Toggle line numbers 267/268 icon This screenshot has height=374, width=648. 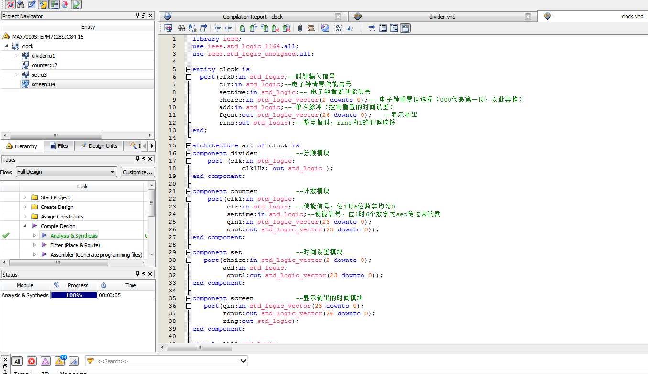click(x=339, y=28)
